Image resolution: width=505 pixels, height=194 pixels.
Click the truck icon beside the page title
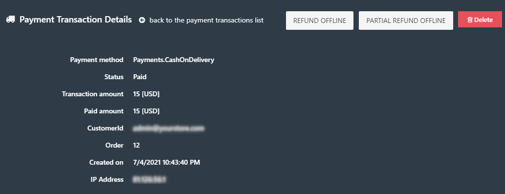point(10,20)
